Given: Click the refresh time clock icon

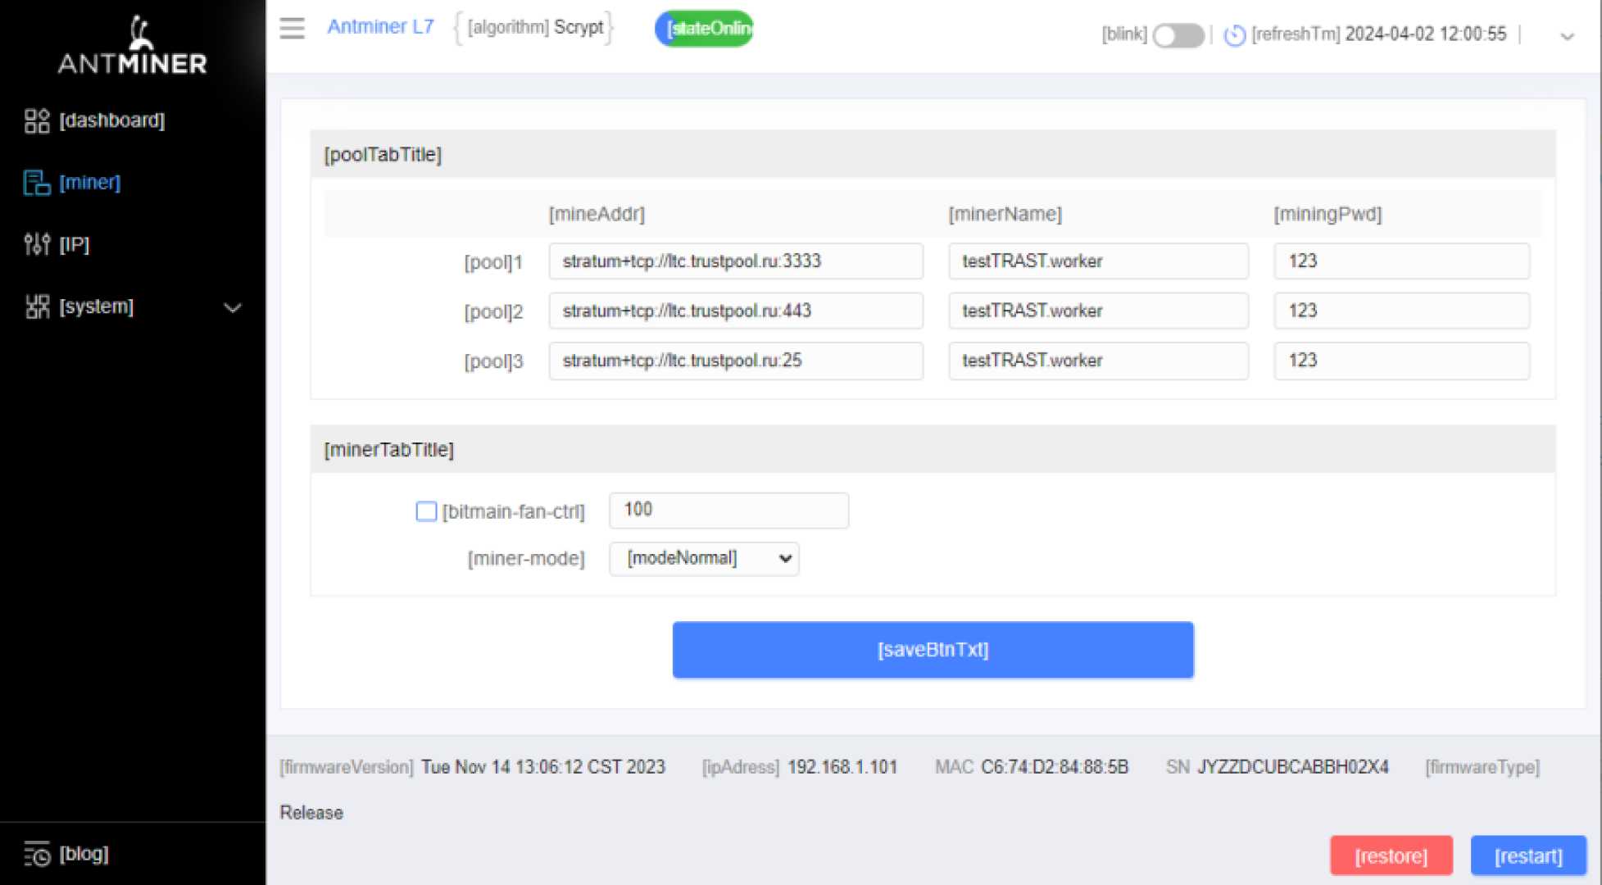Looking at the screenshot, I should click(1234, 35).
